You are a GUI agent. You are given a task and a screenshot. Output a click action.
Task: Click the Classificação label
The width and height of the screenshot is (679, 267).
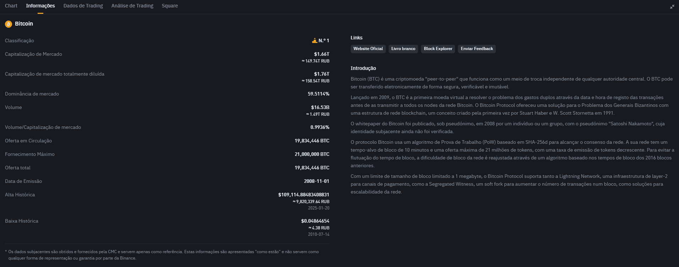[20, 40]
